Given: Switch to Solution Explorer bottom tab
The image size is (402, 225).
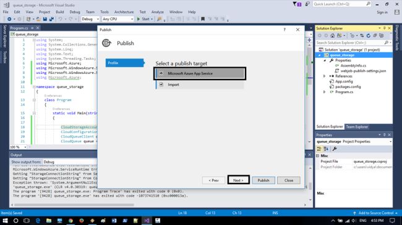Looking at the screenshot, I should click(x=330, y=127).
